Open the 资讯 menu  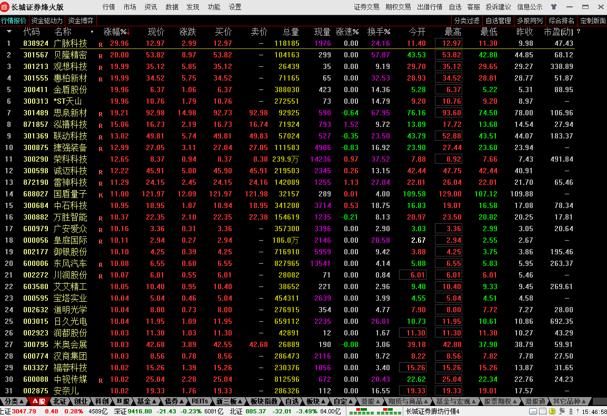click(151, 7)
